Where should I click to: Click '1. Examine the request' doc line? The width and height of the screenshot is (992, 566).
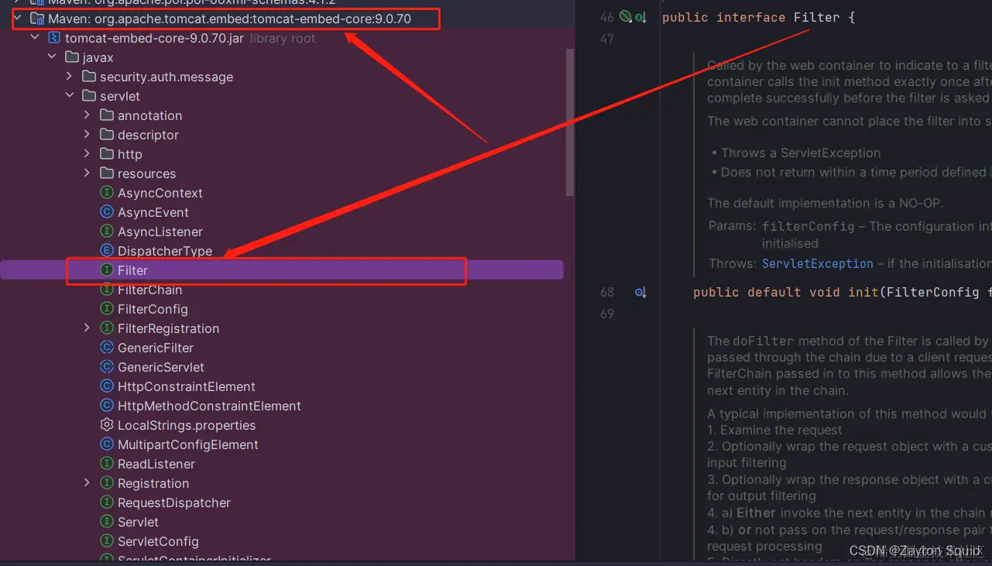[774, 430]
